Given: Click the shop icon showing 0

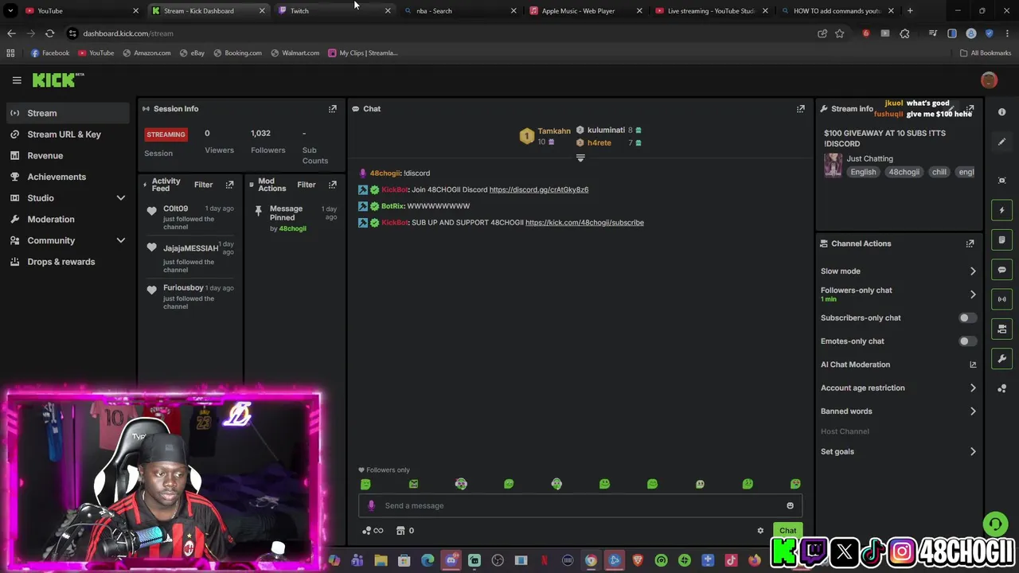Looking at the screenshot, I should pos(405,531).
